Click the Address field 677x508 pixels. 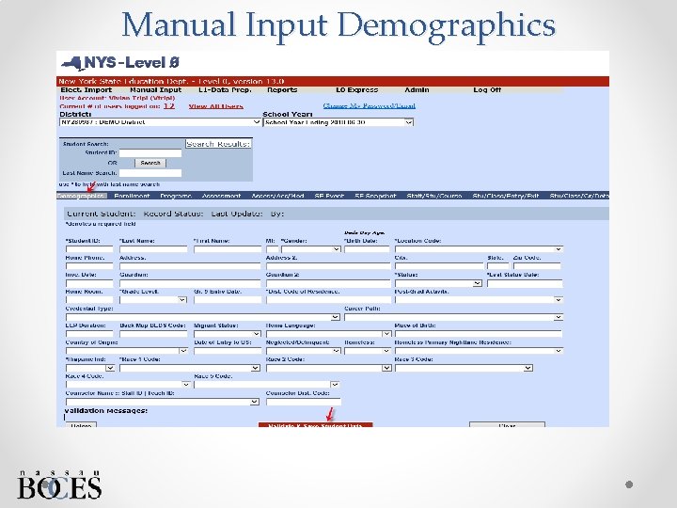point(190,266)
